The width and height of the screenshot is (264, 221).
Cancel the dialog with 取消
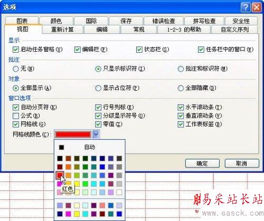tap(242, 164)
